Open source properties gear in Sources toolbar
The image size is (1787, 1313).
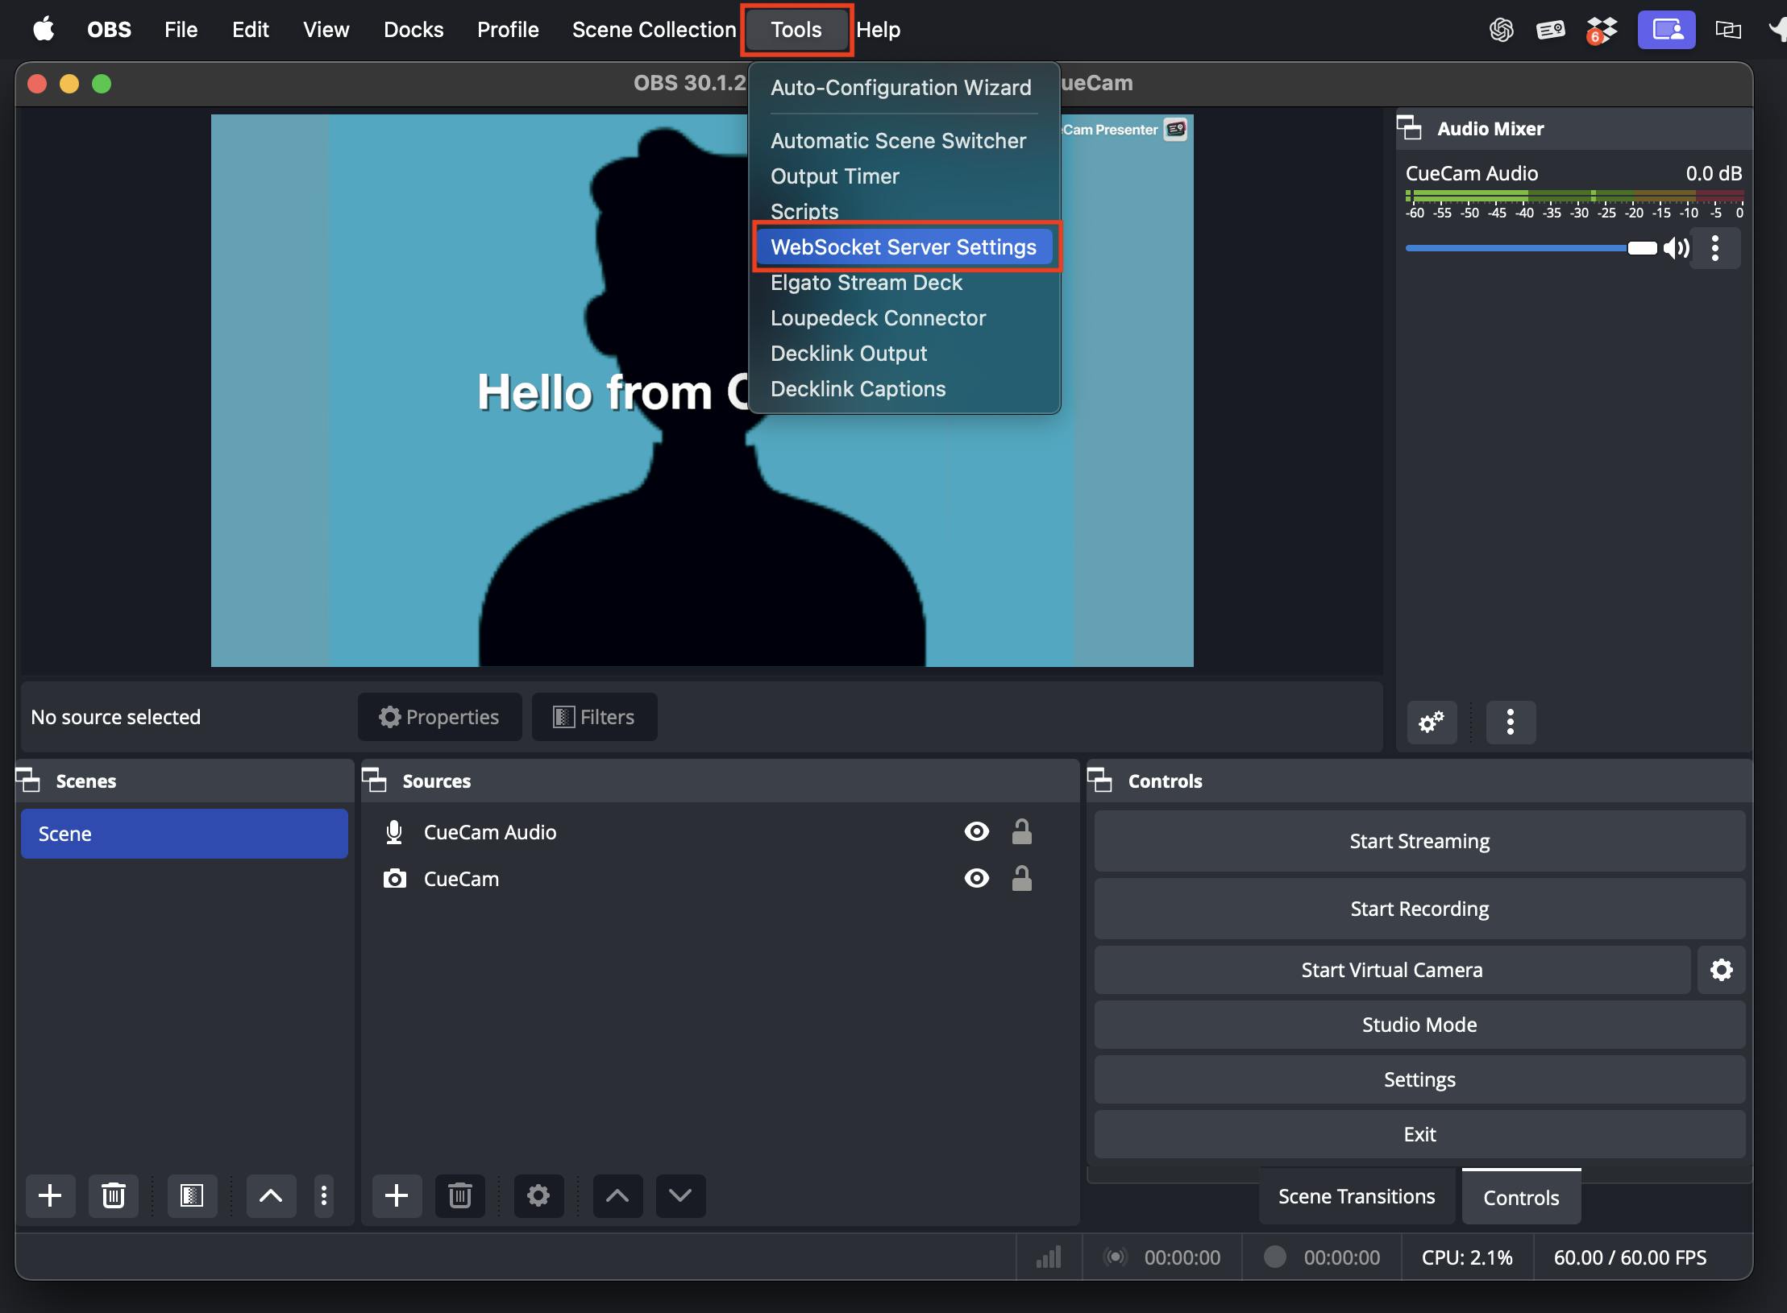538,1195
